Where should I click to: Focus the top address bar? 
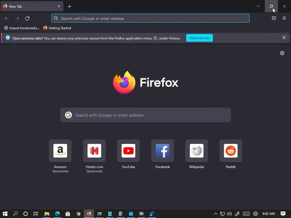click(x=151, y=18)
